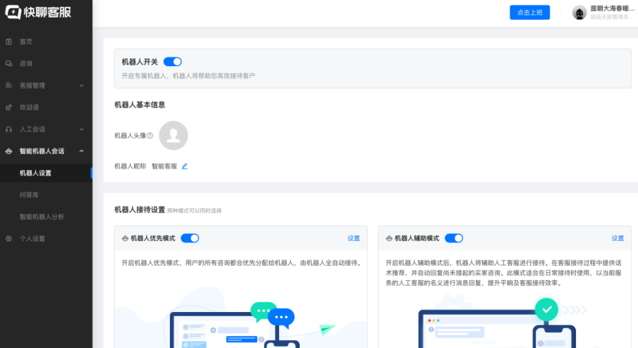
Task: Click the help icon next to 机器人头像
Action: [x=150, y=136]
